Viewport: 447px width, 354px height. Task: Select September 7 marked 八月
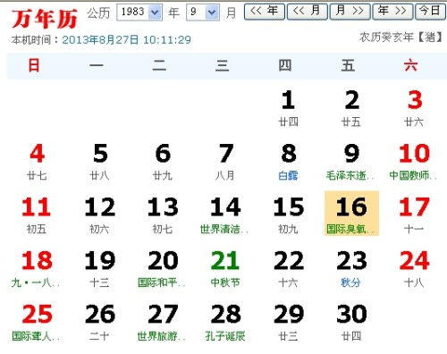(225, 162)
